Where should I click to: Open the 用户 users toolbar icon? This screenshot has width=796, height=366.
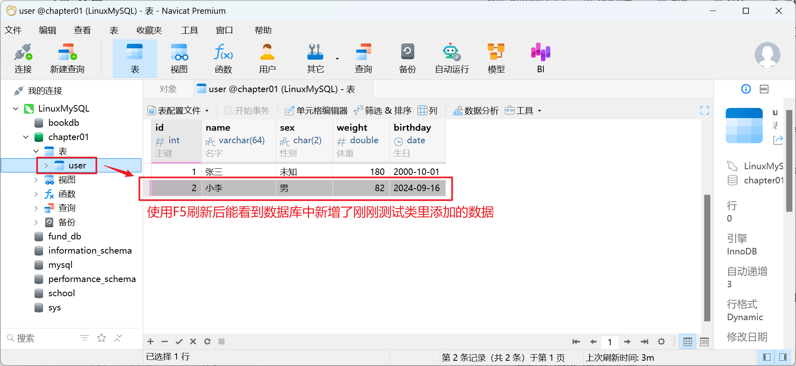pyautogui.click(x=267, y=58)
